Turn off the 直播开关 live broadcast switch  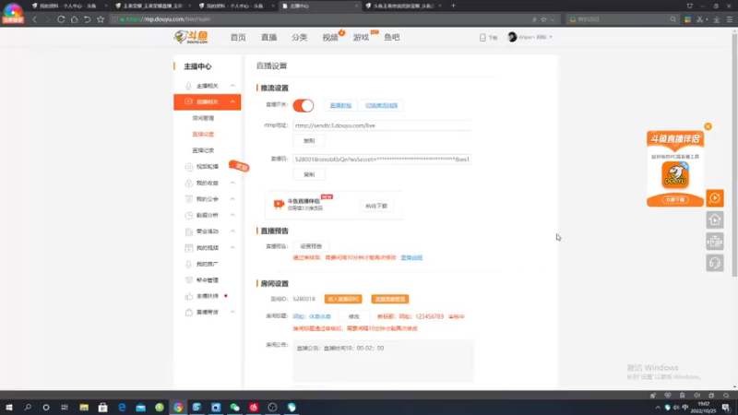pos(304,105)
